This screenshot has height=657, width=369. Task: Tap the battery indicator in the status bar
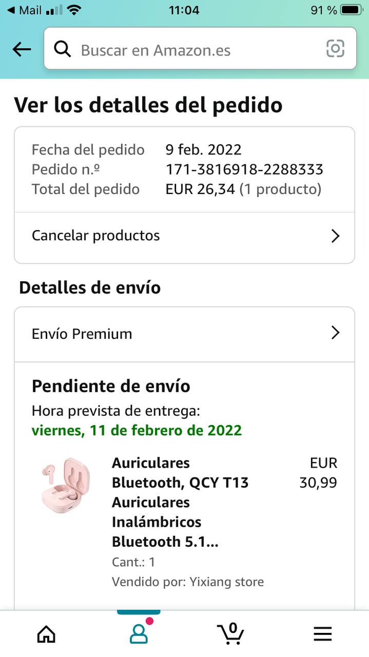coord(352,10)
